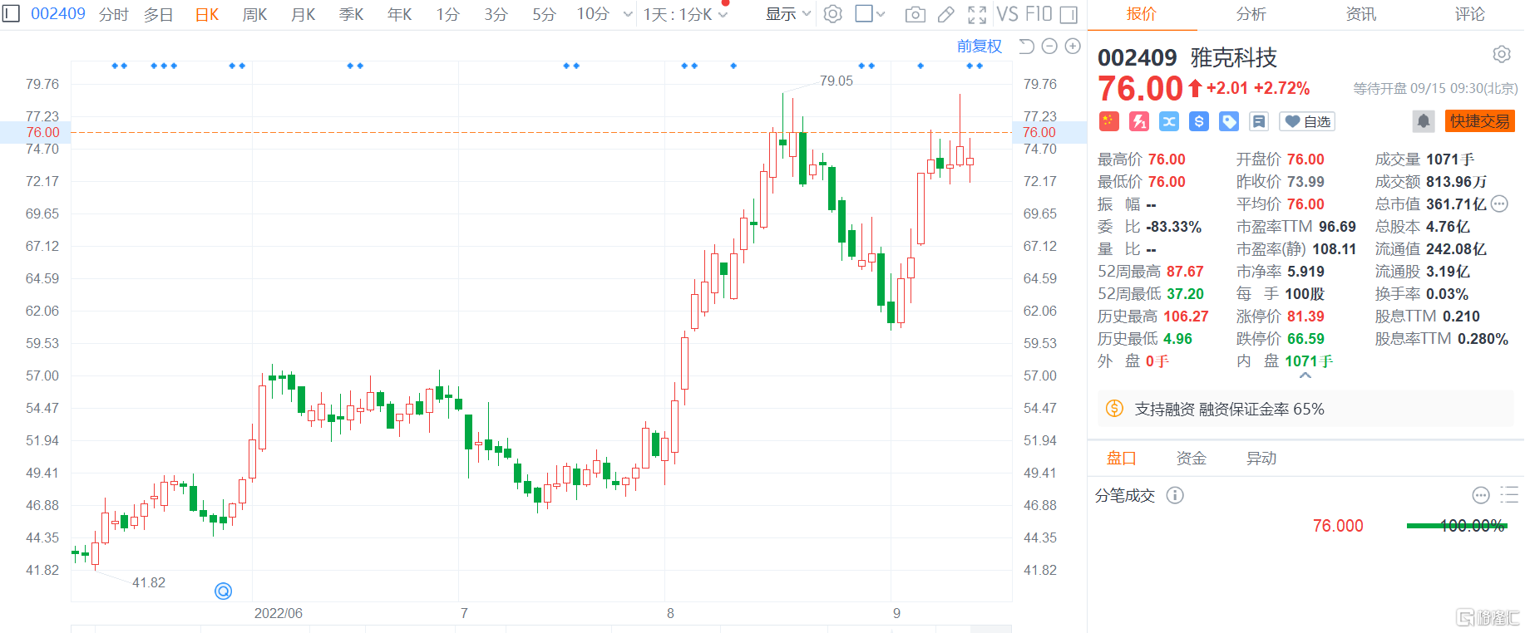Click the chart layout square icon

(864, 13)
